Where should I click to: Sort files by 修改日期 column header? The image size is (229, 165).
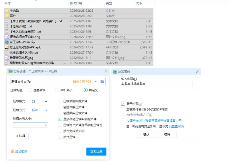click(x=76, y=3)
